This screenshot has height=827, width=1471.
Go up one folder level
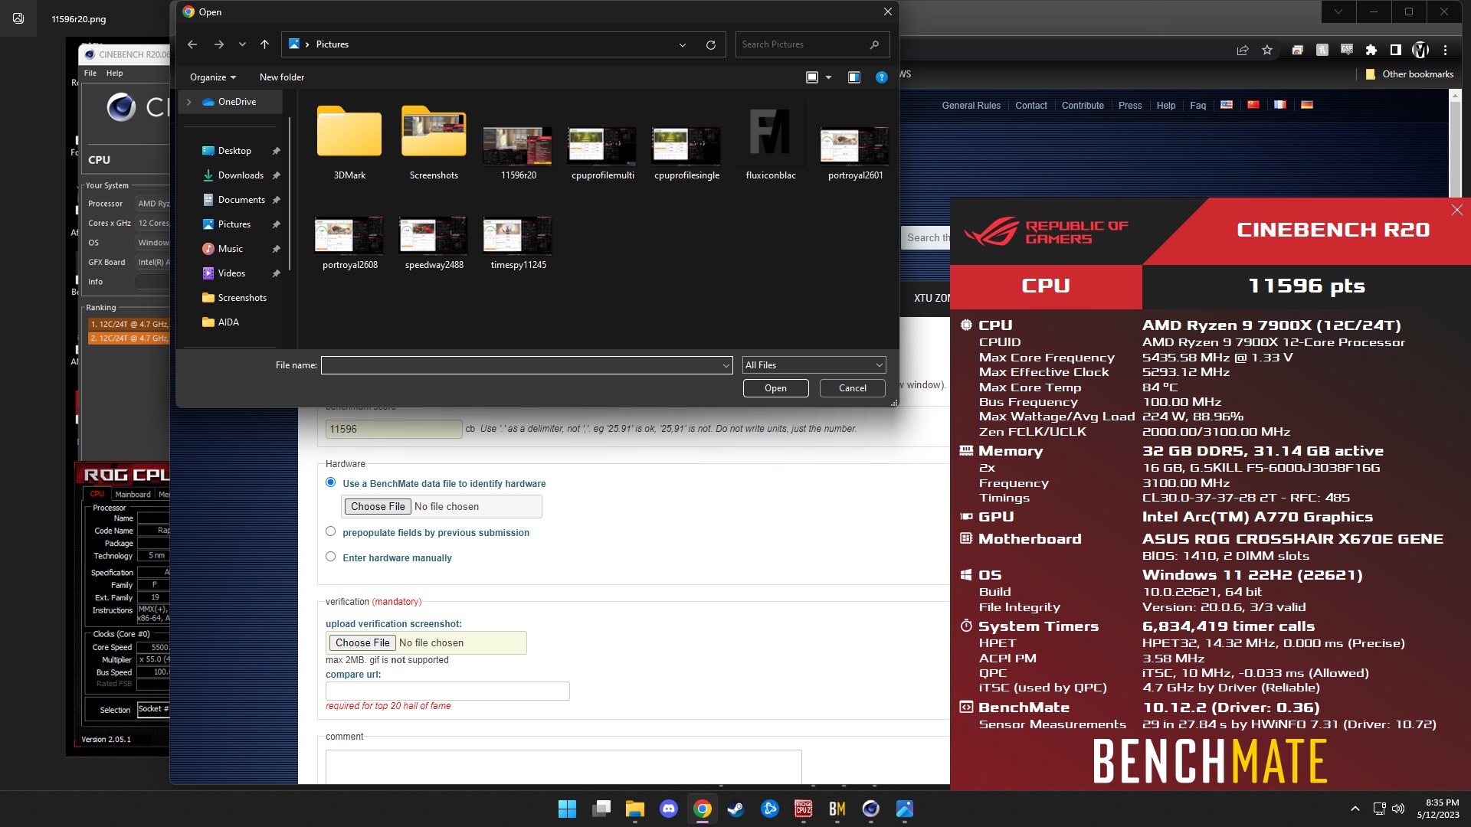[264, 44]
